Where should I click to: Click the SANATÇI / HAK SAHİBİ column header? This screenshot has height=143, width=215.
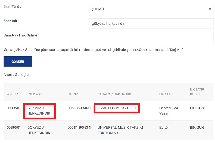pyautogui.click(x=114, y=94)
